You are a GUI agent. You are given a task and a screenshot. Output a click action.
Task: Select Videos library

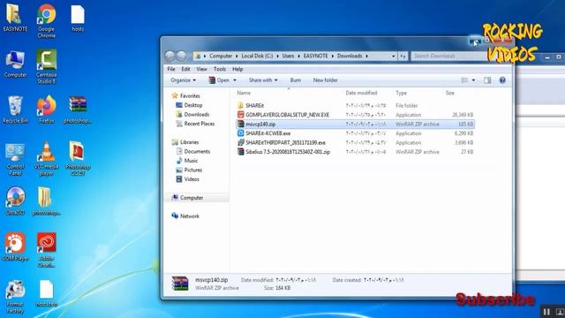187,179
